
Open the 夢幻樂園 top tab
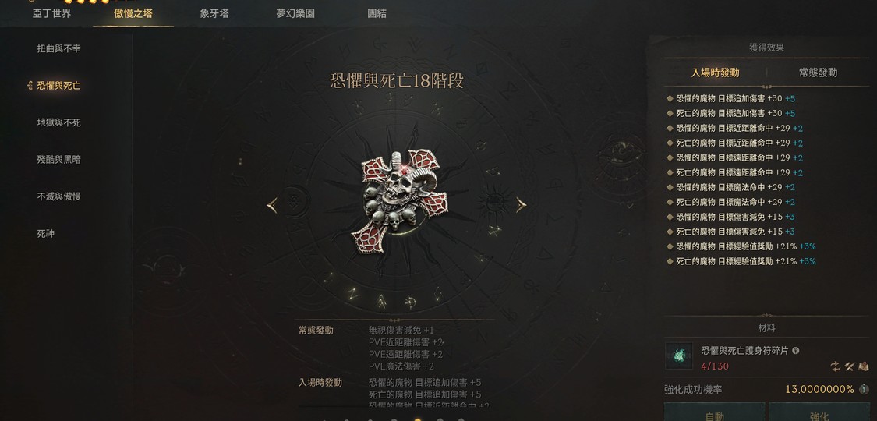(295, 13)
